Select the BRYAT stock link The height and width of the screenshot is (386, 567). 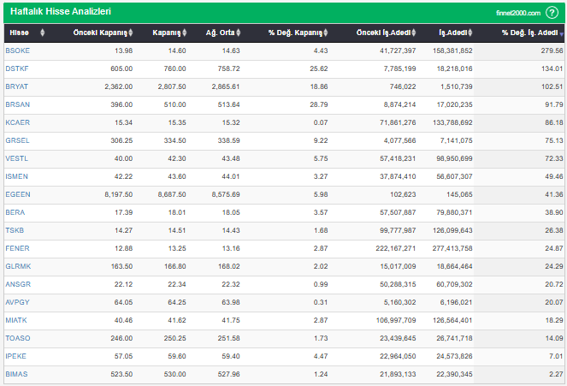coord(16,86)
